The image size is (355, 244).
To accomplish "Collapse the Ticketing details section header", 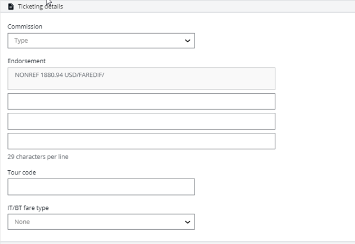I will click(177, 6).
